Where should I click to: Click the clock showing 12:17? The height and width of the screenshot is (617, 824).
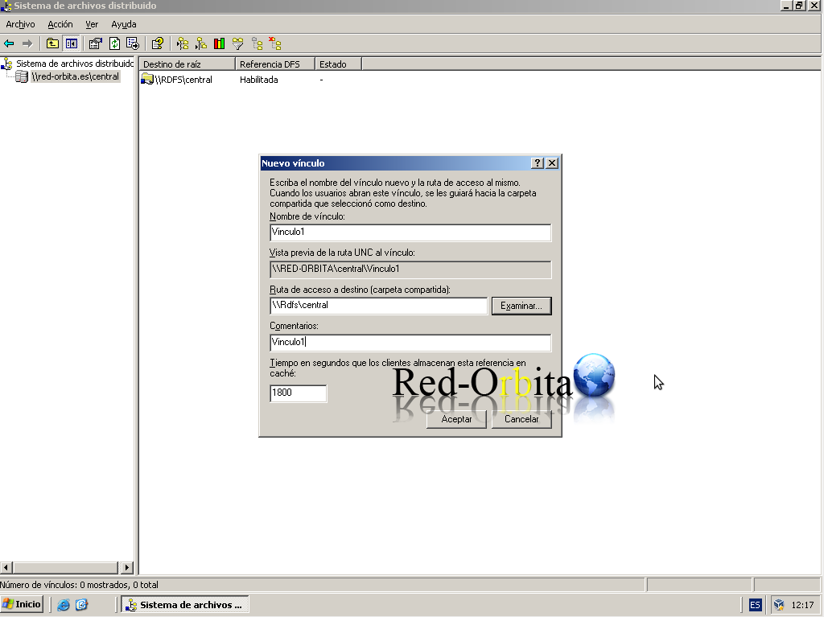point(802,605)
